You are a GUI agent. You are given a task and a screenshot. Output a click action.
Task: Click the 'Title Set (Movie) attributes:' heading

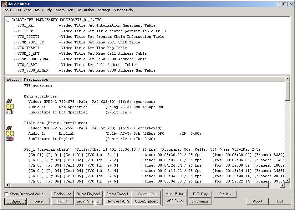coord(55,123)
